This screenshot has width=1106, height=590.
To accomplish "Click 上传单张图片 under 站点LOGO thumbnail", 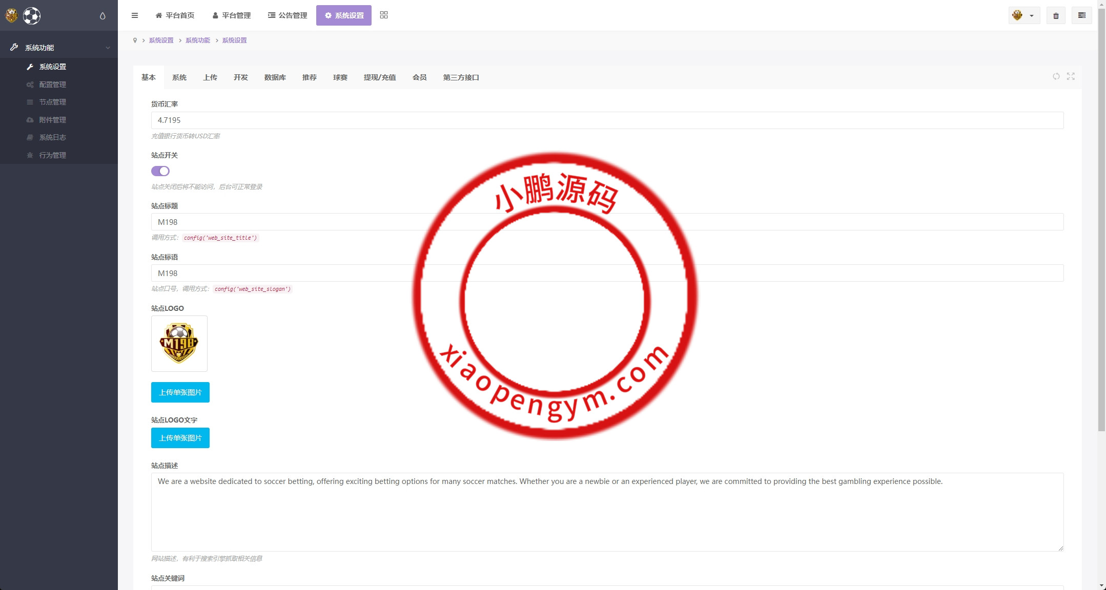I will click(x=180, y=392).
